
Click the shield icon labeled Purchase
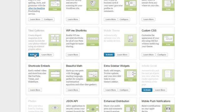point(92,5)
